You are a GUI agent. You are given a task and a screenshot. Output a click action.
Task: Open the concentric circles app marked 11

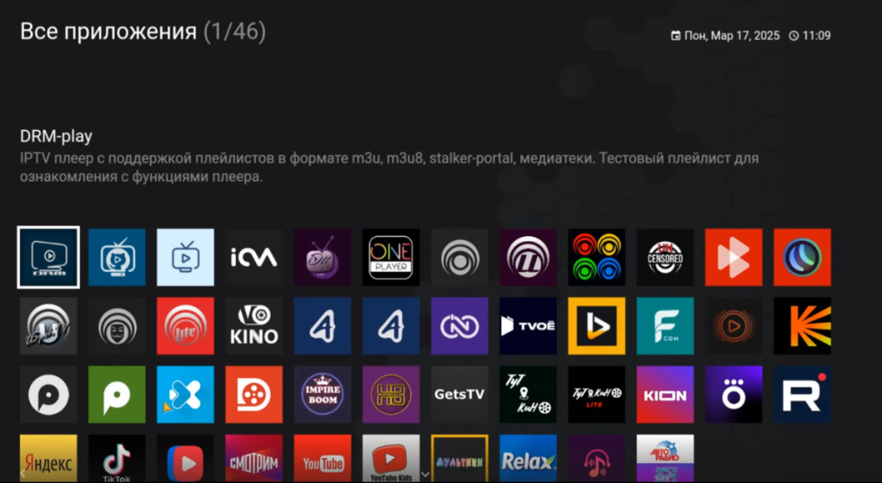point(528,257)
